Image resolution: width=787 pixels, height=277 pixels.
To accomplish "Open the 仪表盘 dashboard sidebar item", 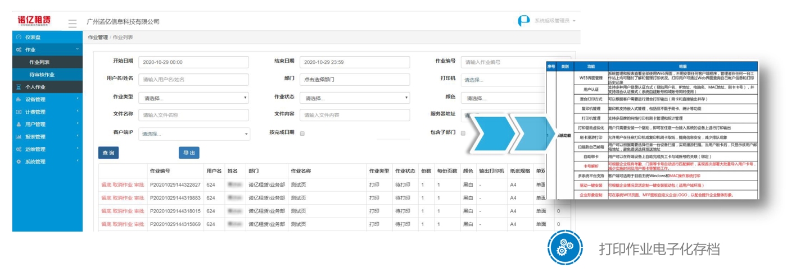I will (x=33, y=37).
